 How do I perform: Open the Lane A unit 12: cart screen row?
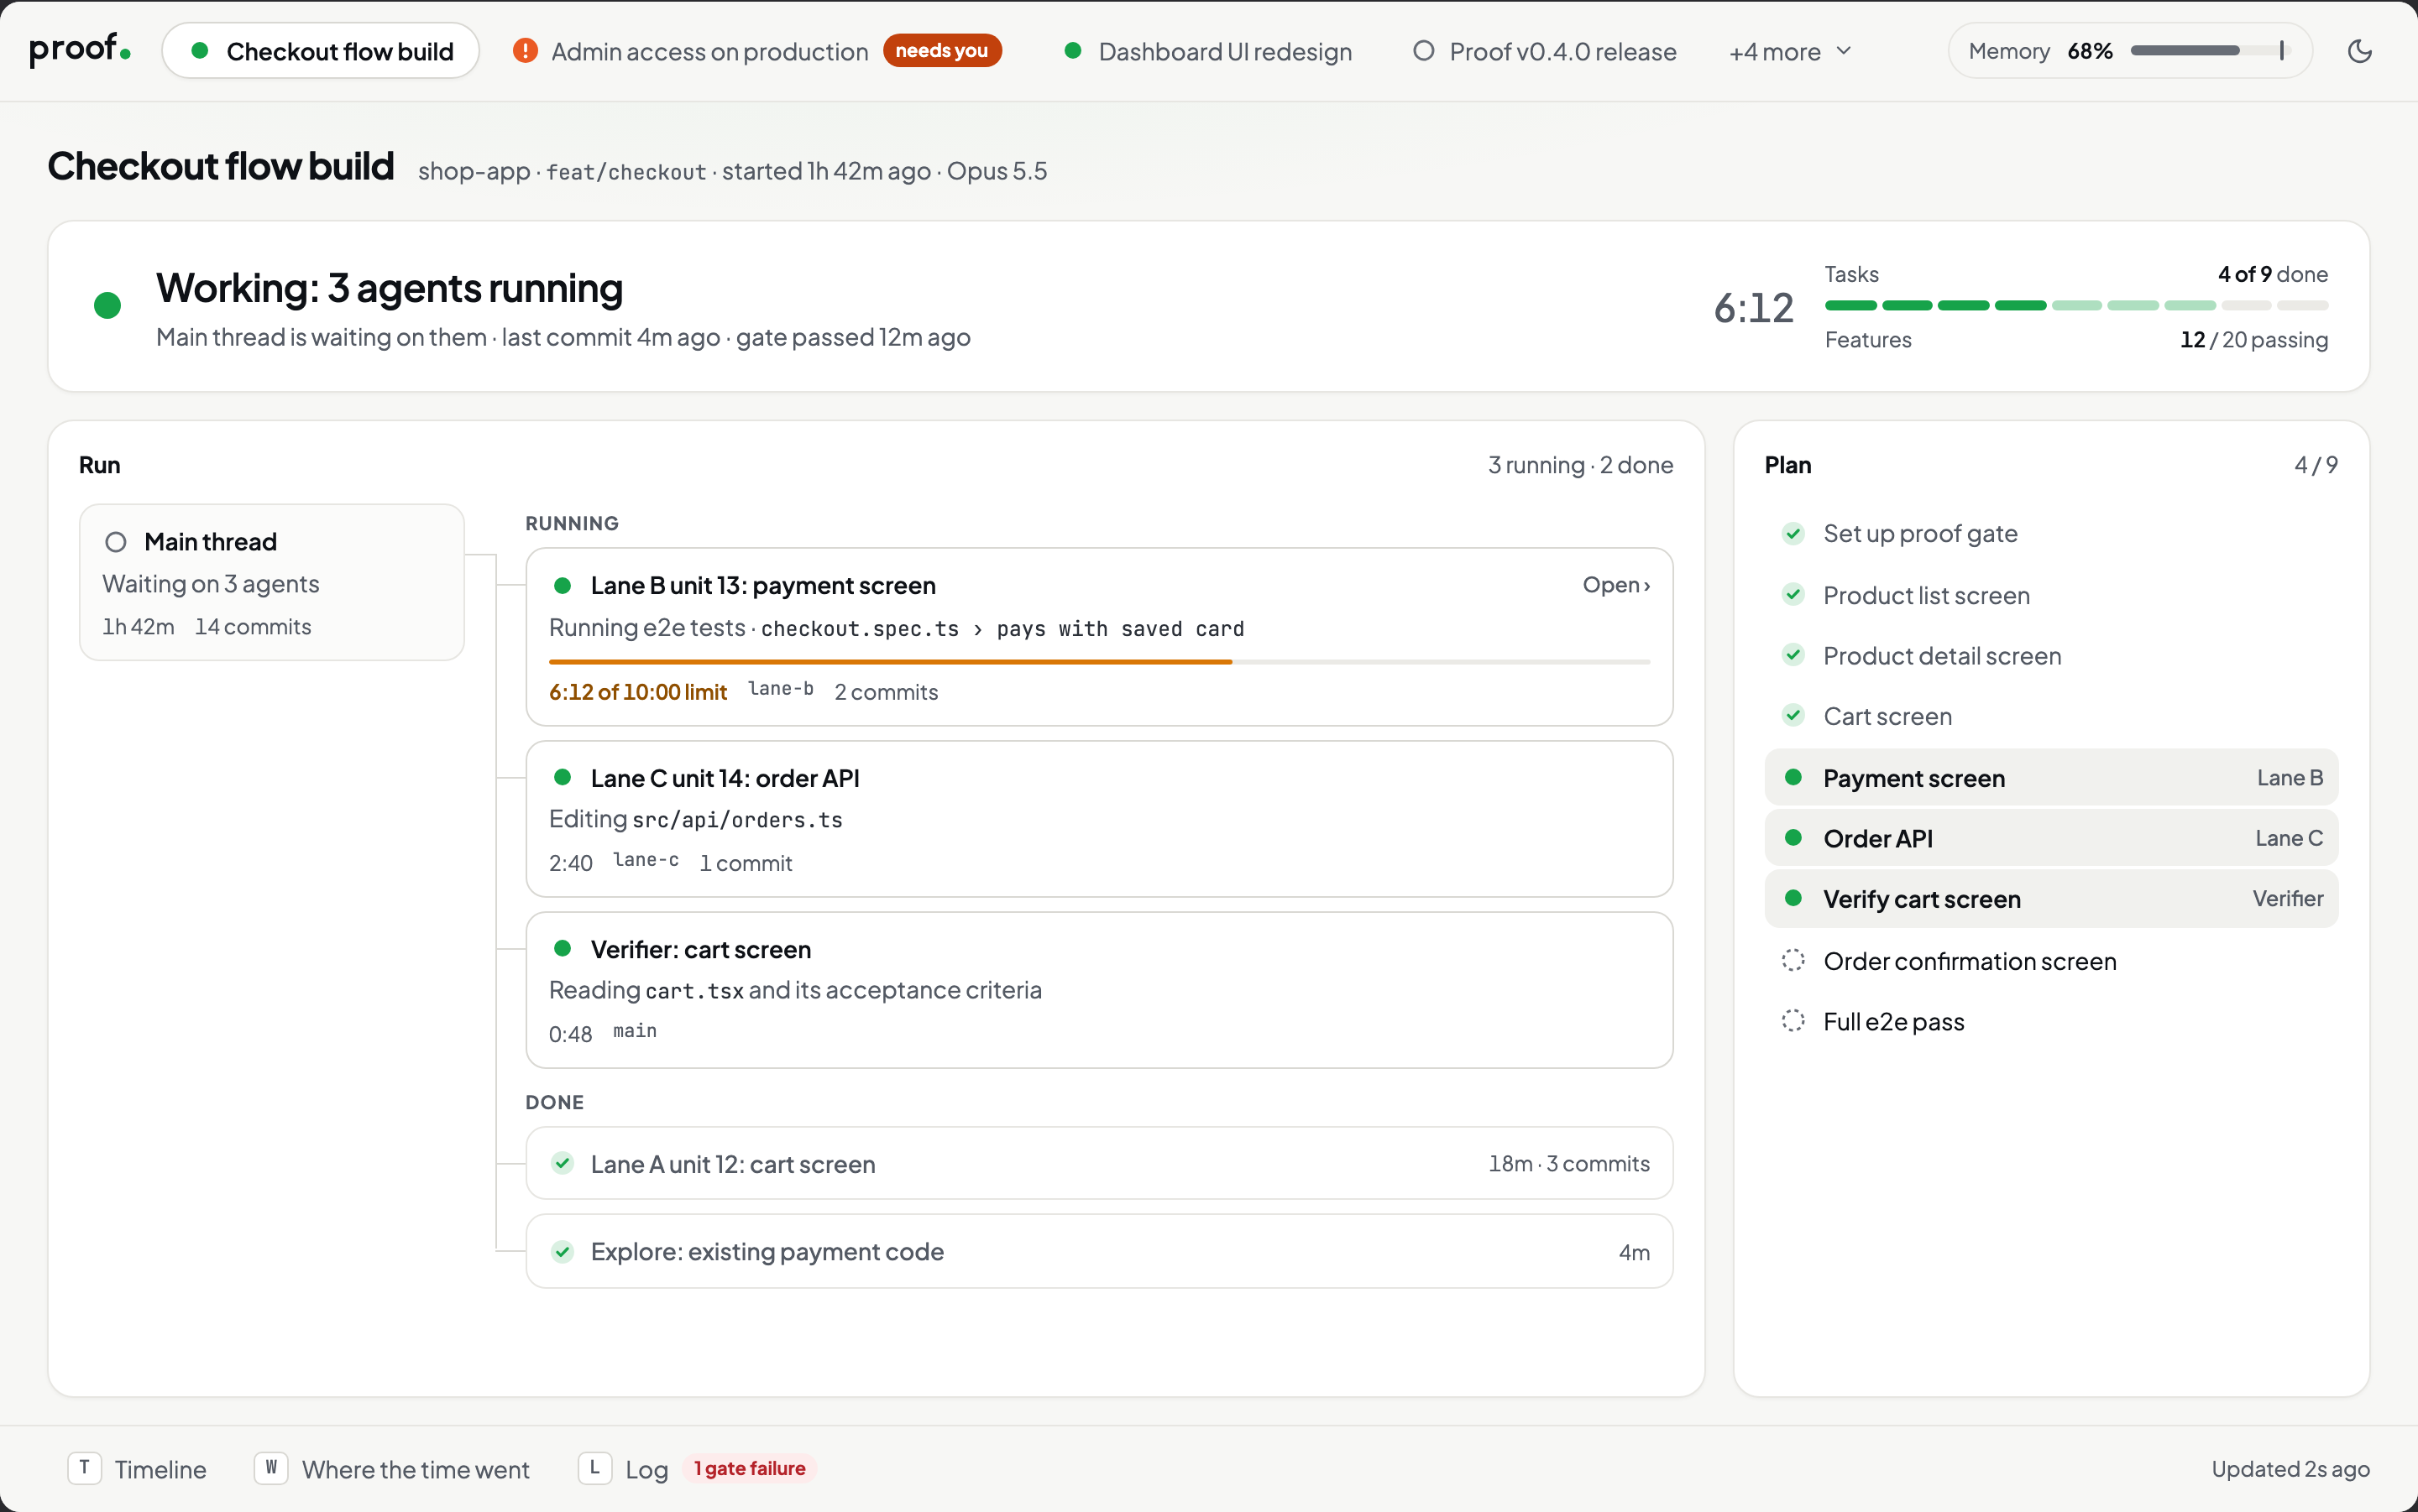(x=1100, y=1164)
